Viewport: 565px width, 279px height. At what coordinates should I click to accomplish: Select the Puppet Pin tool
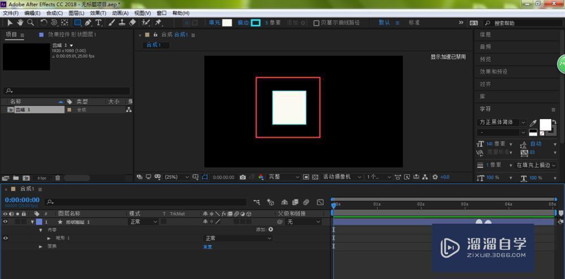click(158, 23)
